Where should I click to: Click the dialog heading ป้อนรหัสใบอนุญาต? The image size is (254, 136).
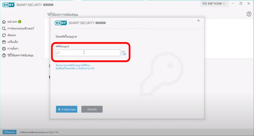pos(66,37)
